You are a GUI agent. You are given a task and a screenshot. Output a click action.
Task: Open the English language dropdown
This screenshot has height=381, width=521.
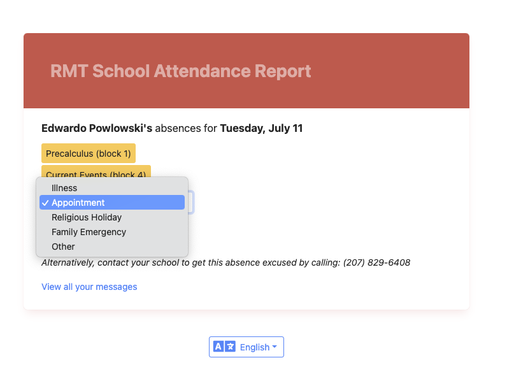pyautogui.click(x=246, y=346)
